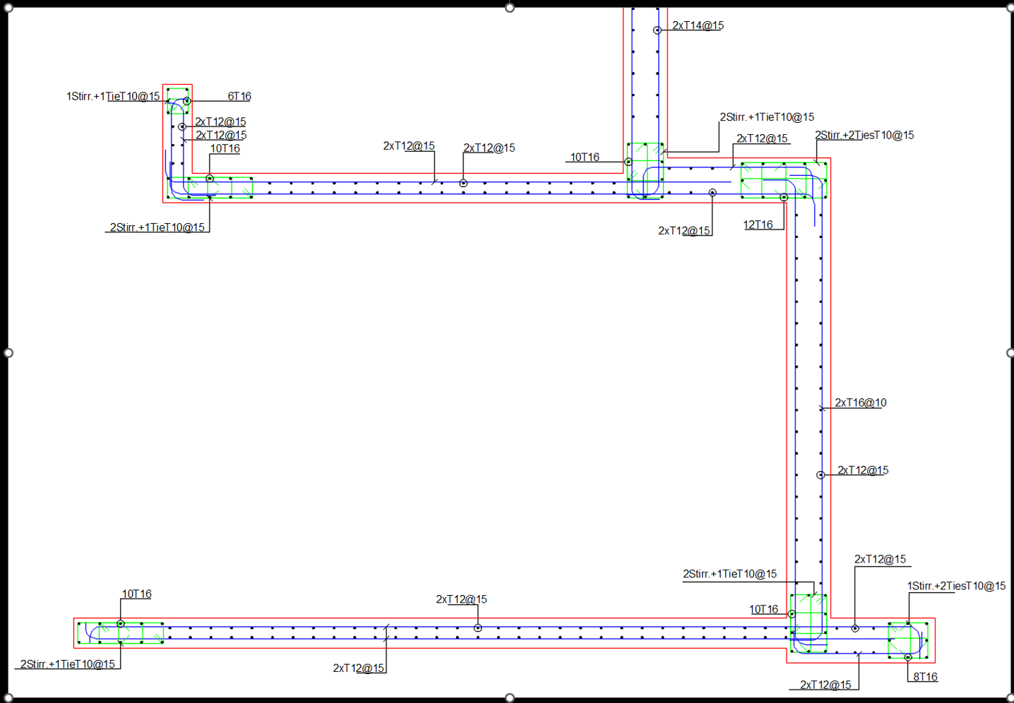Select the left-middle sizing handle of the image

click(8, 353)
